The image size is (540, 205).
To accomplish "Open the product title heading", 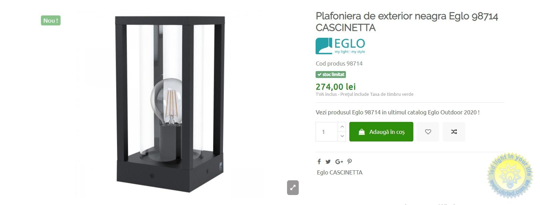I will click(407, 22).
